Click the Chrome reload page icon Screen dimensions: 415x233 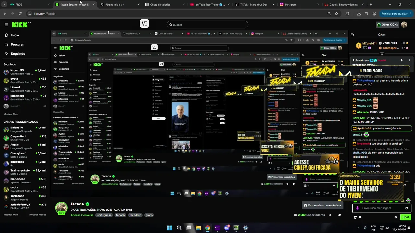coord(20,14)
